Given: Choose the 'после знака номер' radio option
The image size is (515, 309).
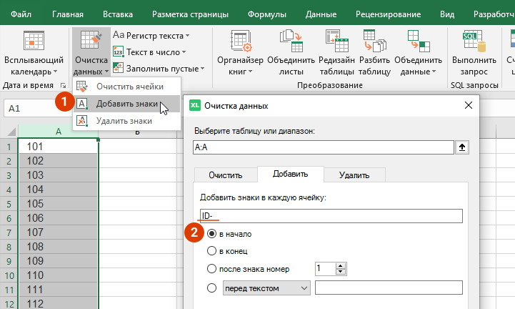Looking at the screenshot, I should coord(211,269).
